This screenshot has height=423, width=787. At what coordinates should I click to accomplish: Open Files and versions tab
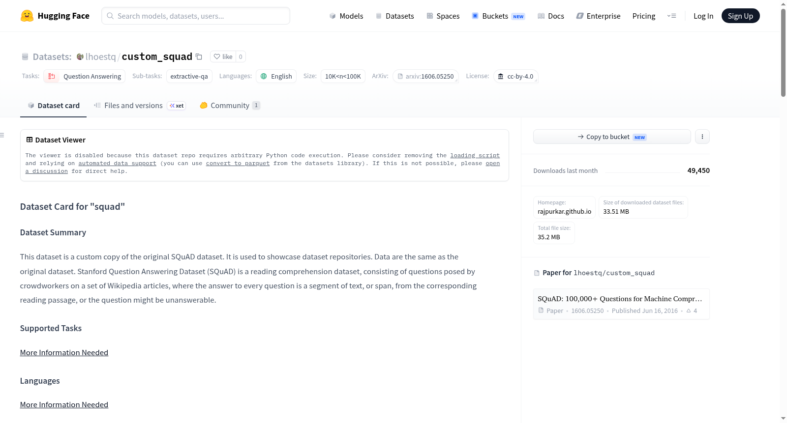[140, 105]
